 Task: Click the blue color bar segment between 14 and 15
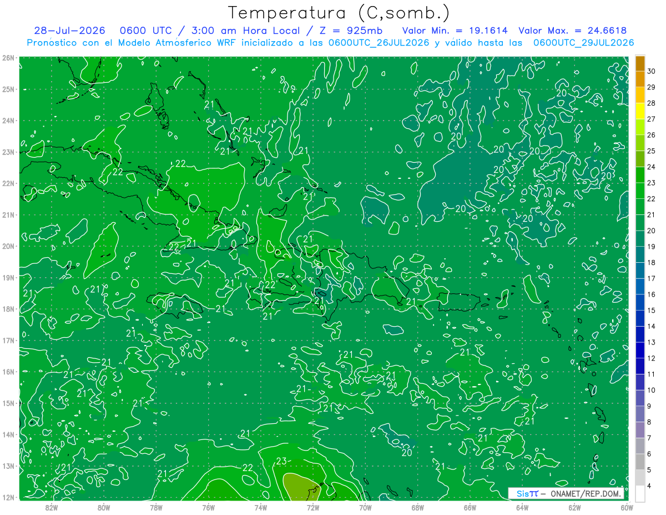pyautogui.click(x=640, y=318)
